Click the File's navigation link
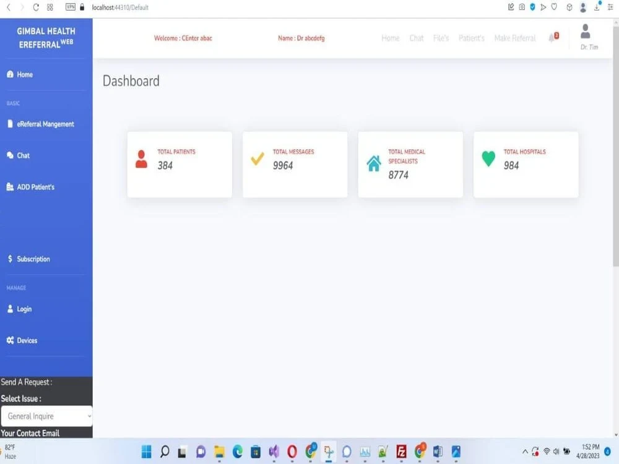 click(441, 38)
